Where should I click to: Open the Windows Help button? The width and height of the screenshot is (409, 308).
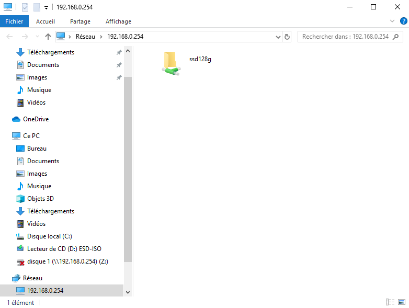click(x=403, y=21)
